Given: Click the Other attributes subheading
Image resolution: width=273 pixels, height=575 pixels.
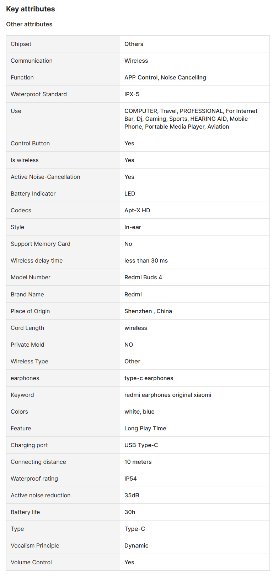Looking at the screenshot, I should pos(29,24).
